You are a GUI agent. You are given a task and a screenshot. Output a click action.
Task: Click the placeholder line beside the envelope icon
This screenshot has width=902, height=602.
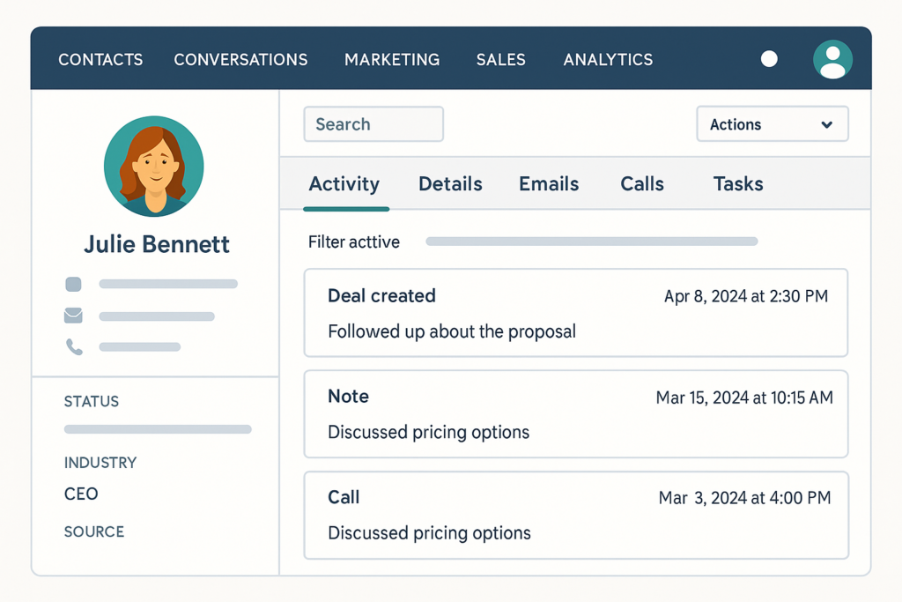click(x=157, y=316)
